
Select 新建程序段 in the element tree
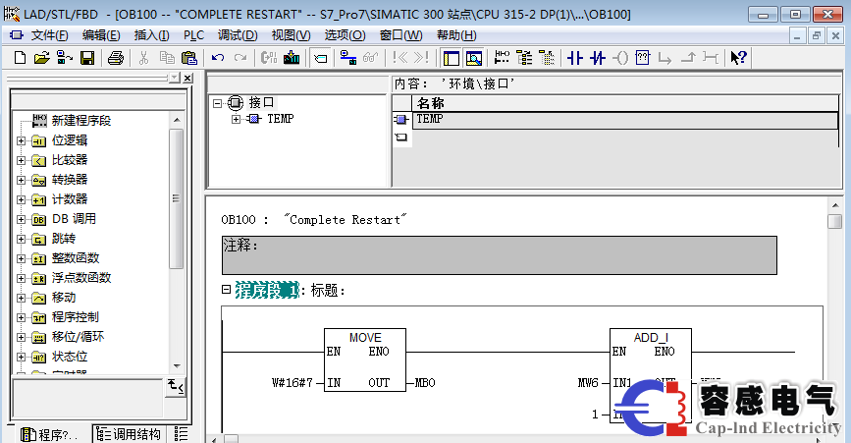[80, 121]
